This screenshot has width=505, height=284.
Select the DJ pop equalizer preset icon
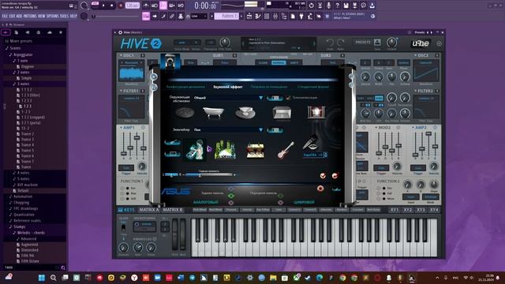pyautogui.click(x=195, y=150)
